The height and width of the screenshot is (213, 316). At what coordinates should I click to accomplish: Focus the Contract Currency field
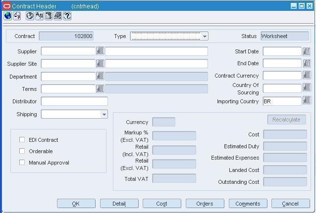tap(282, 76)
